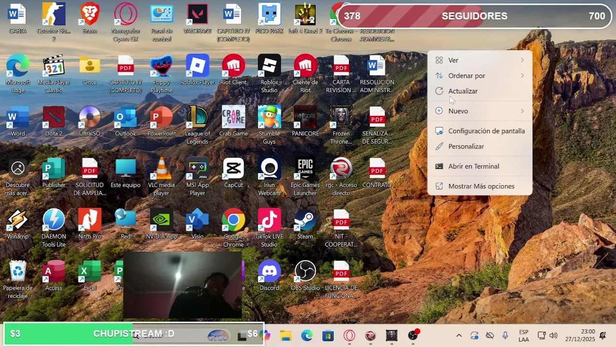The height and width of the screenshot is (347, 616).
Task: Open UltraISO desktop icon
Action: [90, 122]
